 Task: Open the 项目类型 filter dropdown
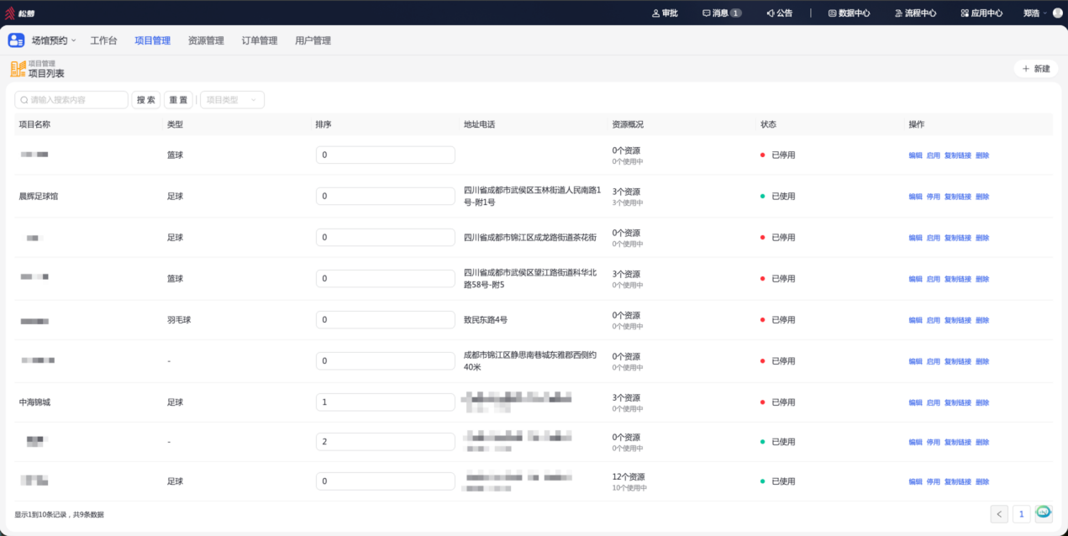tap(232, 100)
